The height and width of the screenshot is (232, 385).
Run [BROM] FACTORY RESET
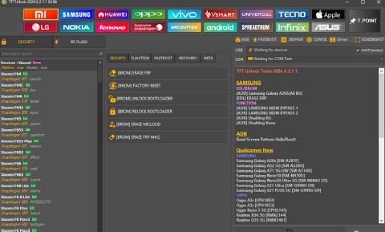(x=167, y=86)
